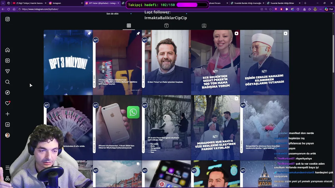Open the More hamburger menu in the sidebar
The height and width of the screenshot is (188, 335).
click(x=8, y=168)
